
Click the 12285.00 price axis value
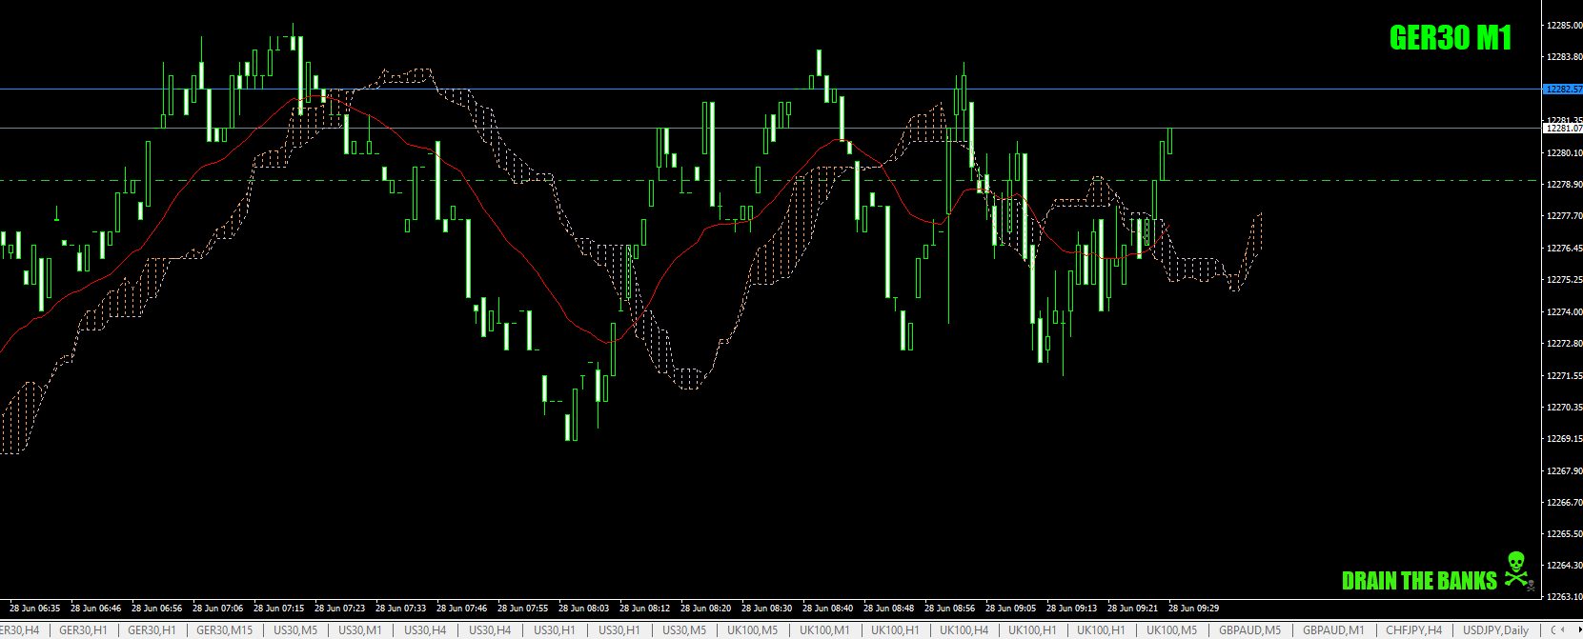[x=1564, y=26]
